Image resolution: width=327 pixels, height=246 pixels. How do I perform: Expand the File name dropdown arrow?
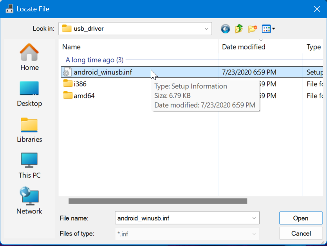254,218
